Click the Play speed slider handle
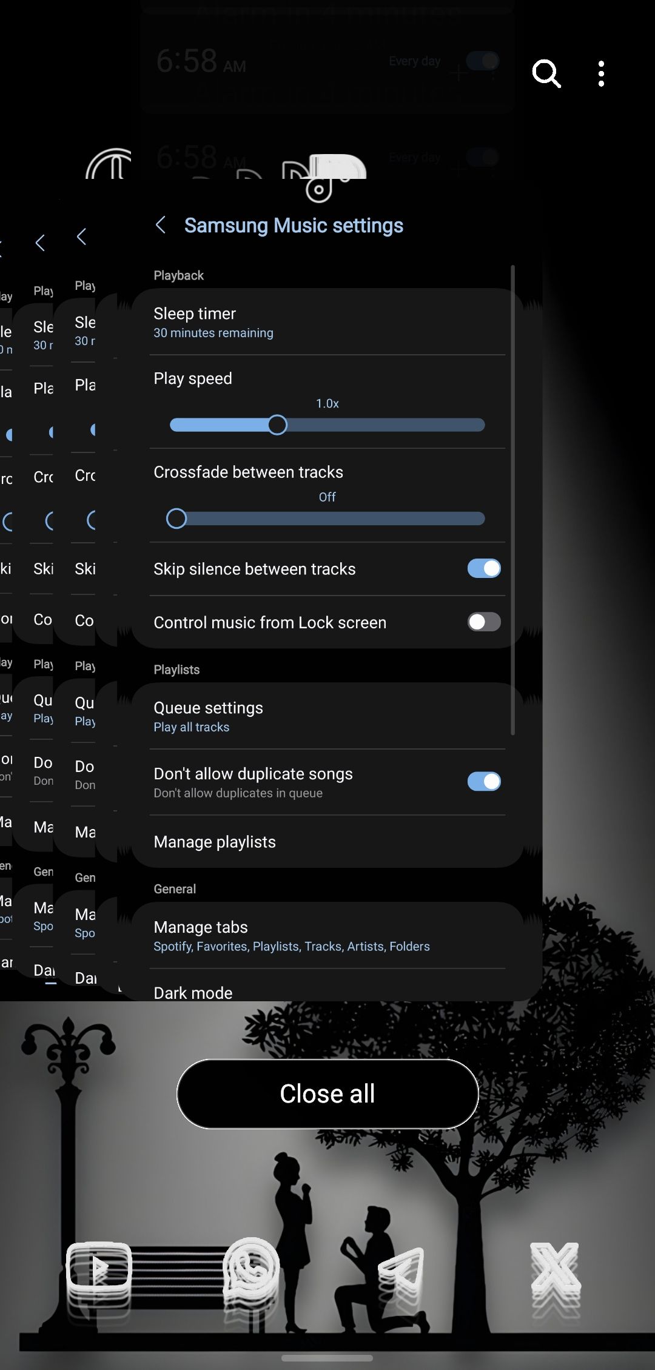655x1370 pixels. pos(277,425)
